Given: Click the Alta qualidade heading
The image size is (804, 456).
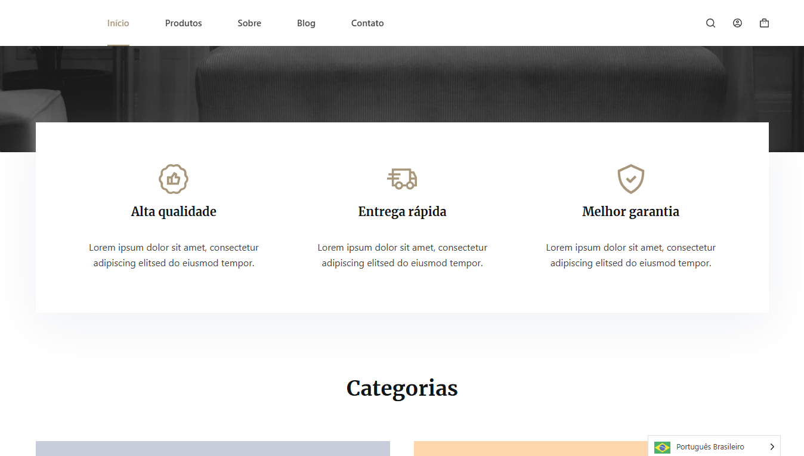Looking at the screenshot, I should tap(174, 212).
